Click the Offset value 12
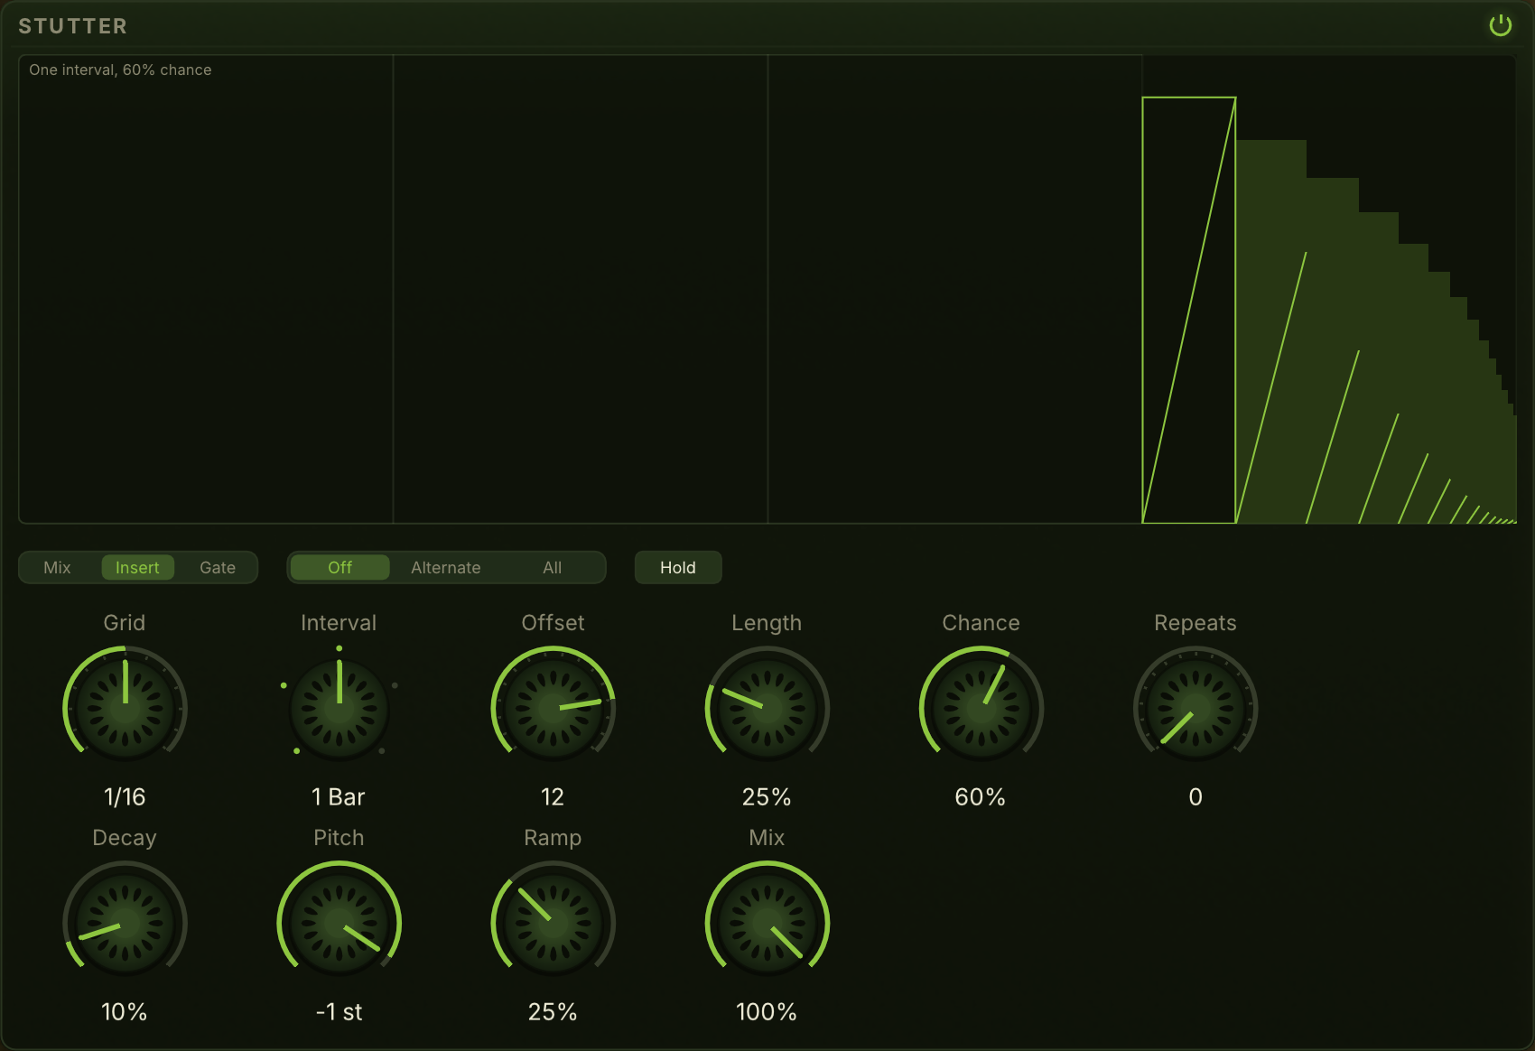The height and width of the screenshot is (1051, 1535). coord(553,796)
